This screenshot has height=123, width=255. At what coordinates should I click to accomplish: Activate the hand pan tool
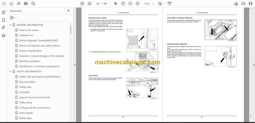pyautogui.click(x=123, y=4)
